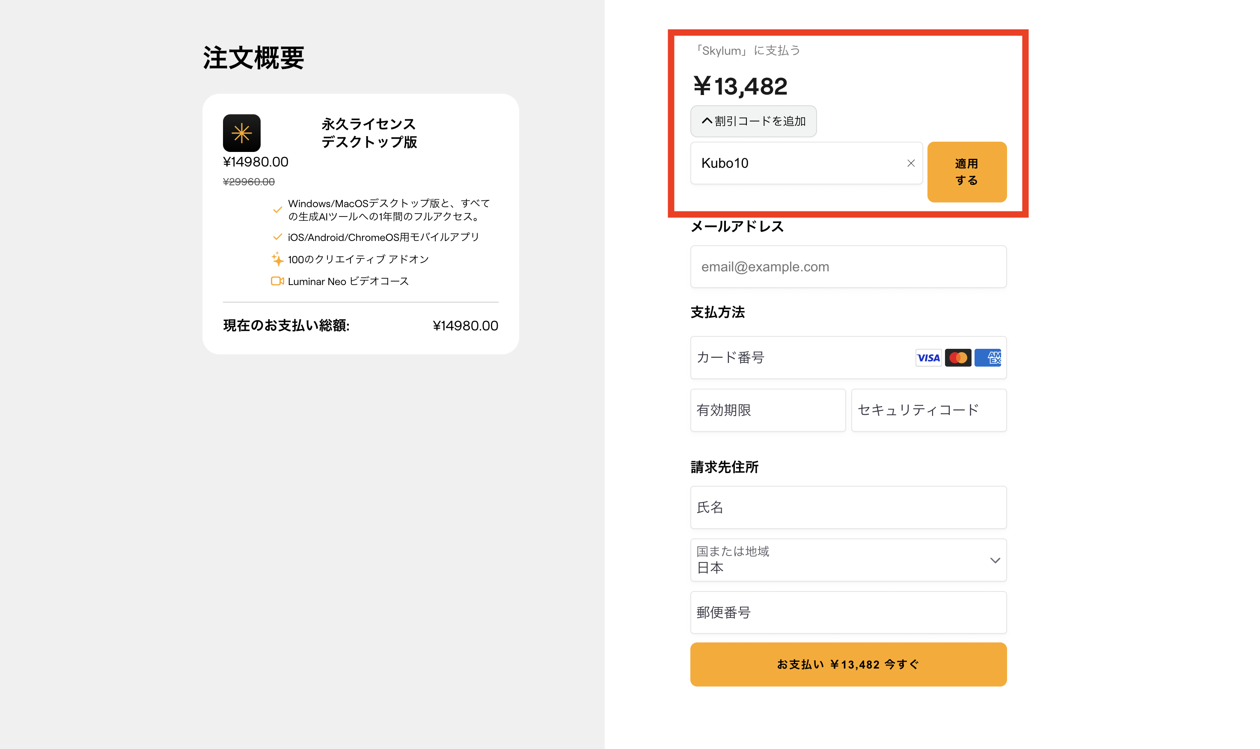Image resolution: width=1260 pixels, height=749 pixels.
Task: Click the 現在のお支払い総額 label
Action: (x=286, y=326)
